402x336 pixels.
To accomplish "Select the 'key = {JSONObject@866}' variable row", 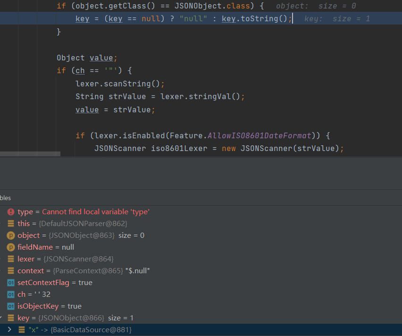I will (75, 318).
